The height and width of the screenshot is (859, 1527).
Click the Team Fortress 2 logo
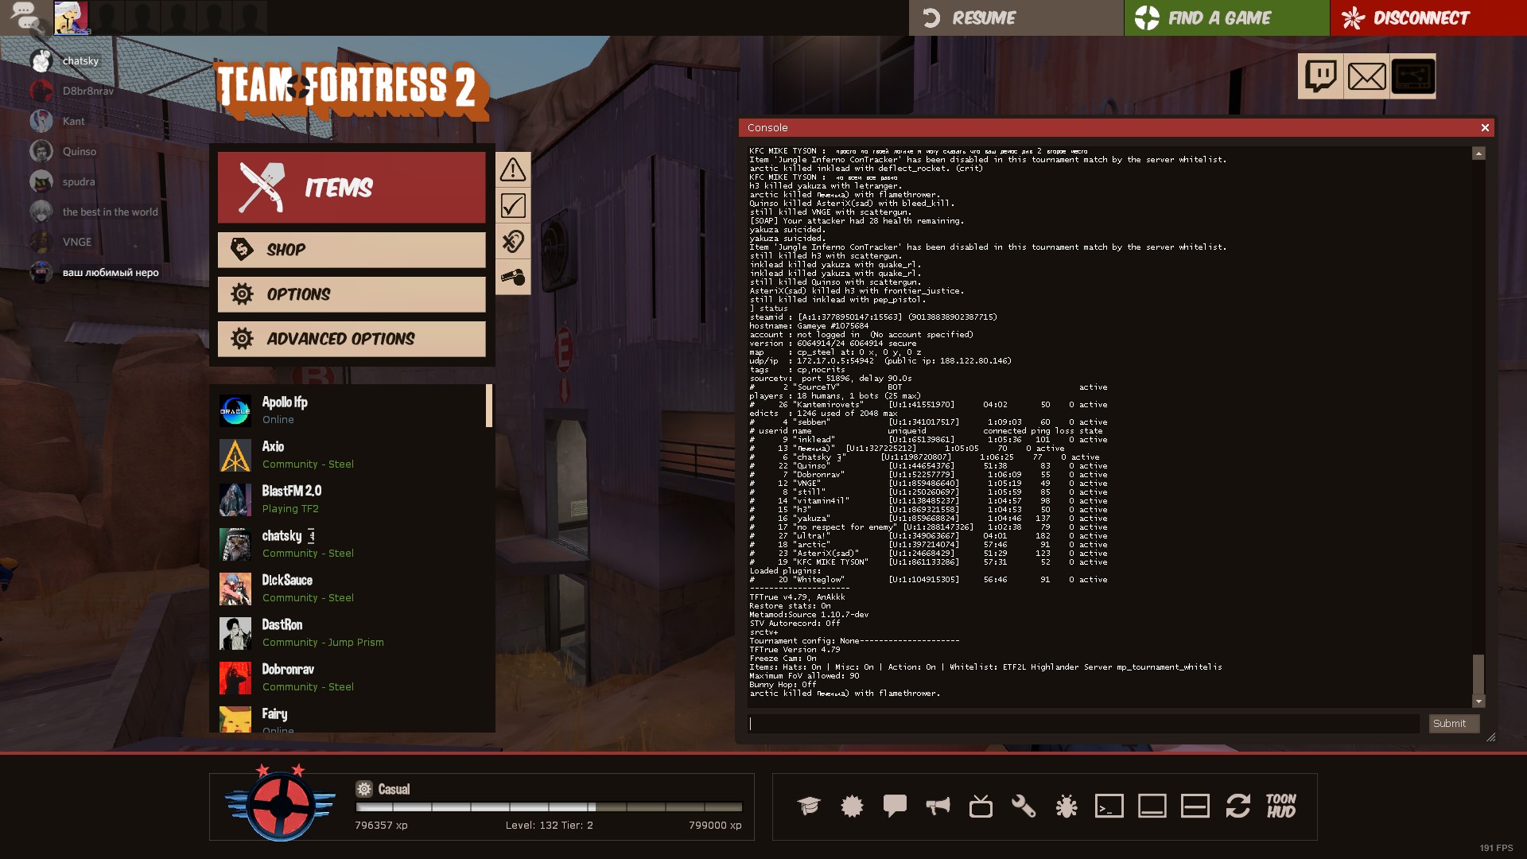[x=352, y=91]
